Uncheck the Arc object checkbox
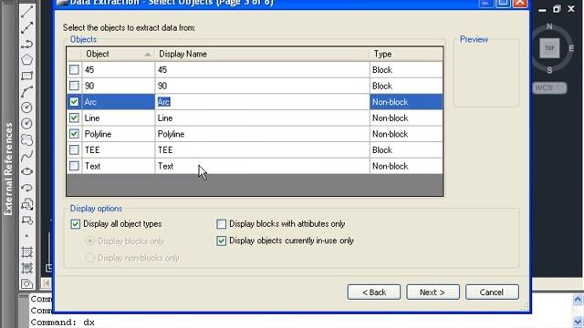Viewport: 584px width, 328px height. (74, 101)
